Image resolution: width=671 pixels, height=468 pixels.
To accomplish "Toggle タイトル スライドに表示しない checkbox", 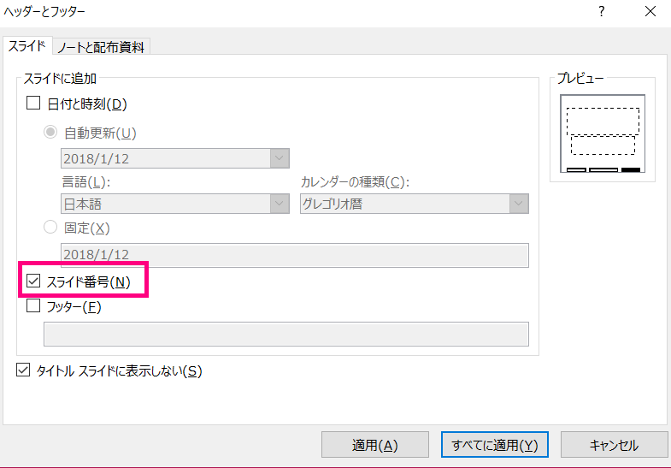I will click(x=23, y=370).
